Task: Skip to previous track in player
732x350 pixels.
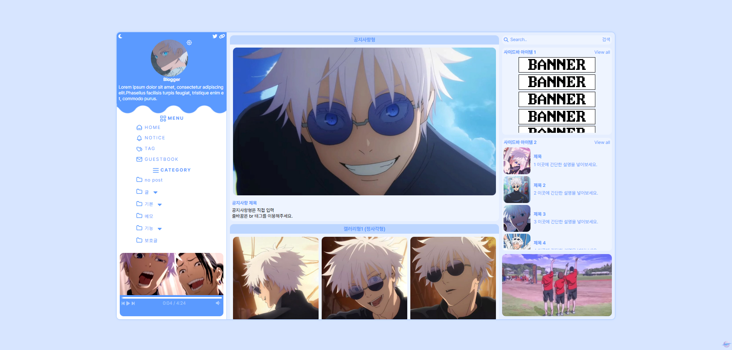Action: (x=123, y=303)
